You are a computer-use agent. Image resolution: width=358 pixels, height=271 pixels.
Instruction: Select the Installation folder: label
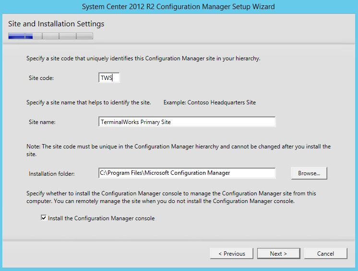52,174
